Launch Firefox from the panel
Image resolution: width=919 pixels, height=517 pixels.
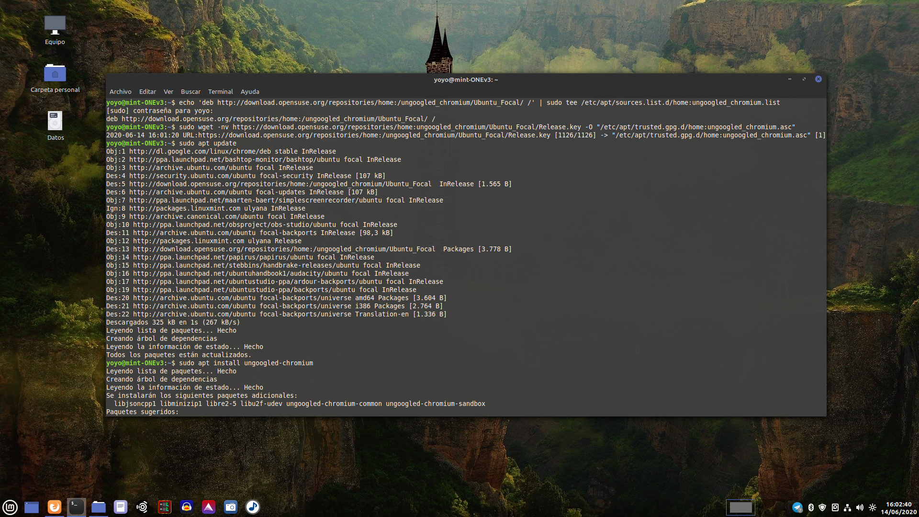pos(55,507)
